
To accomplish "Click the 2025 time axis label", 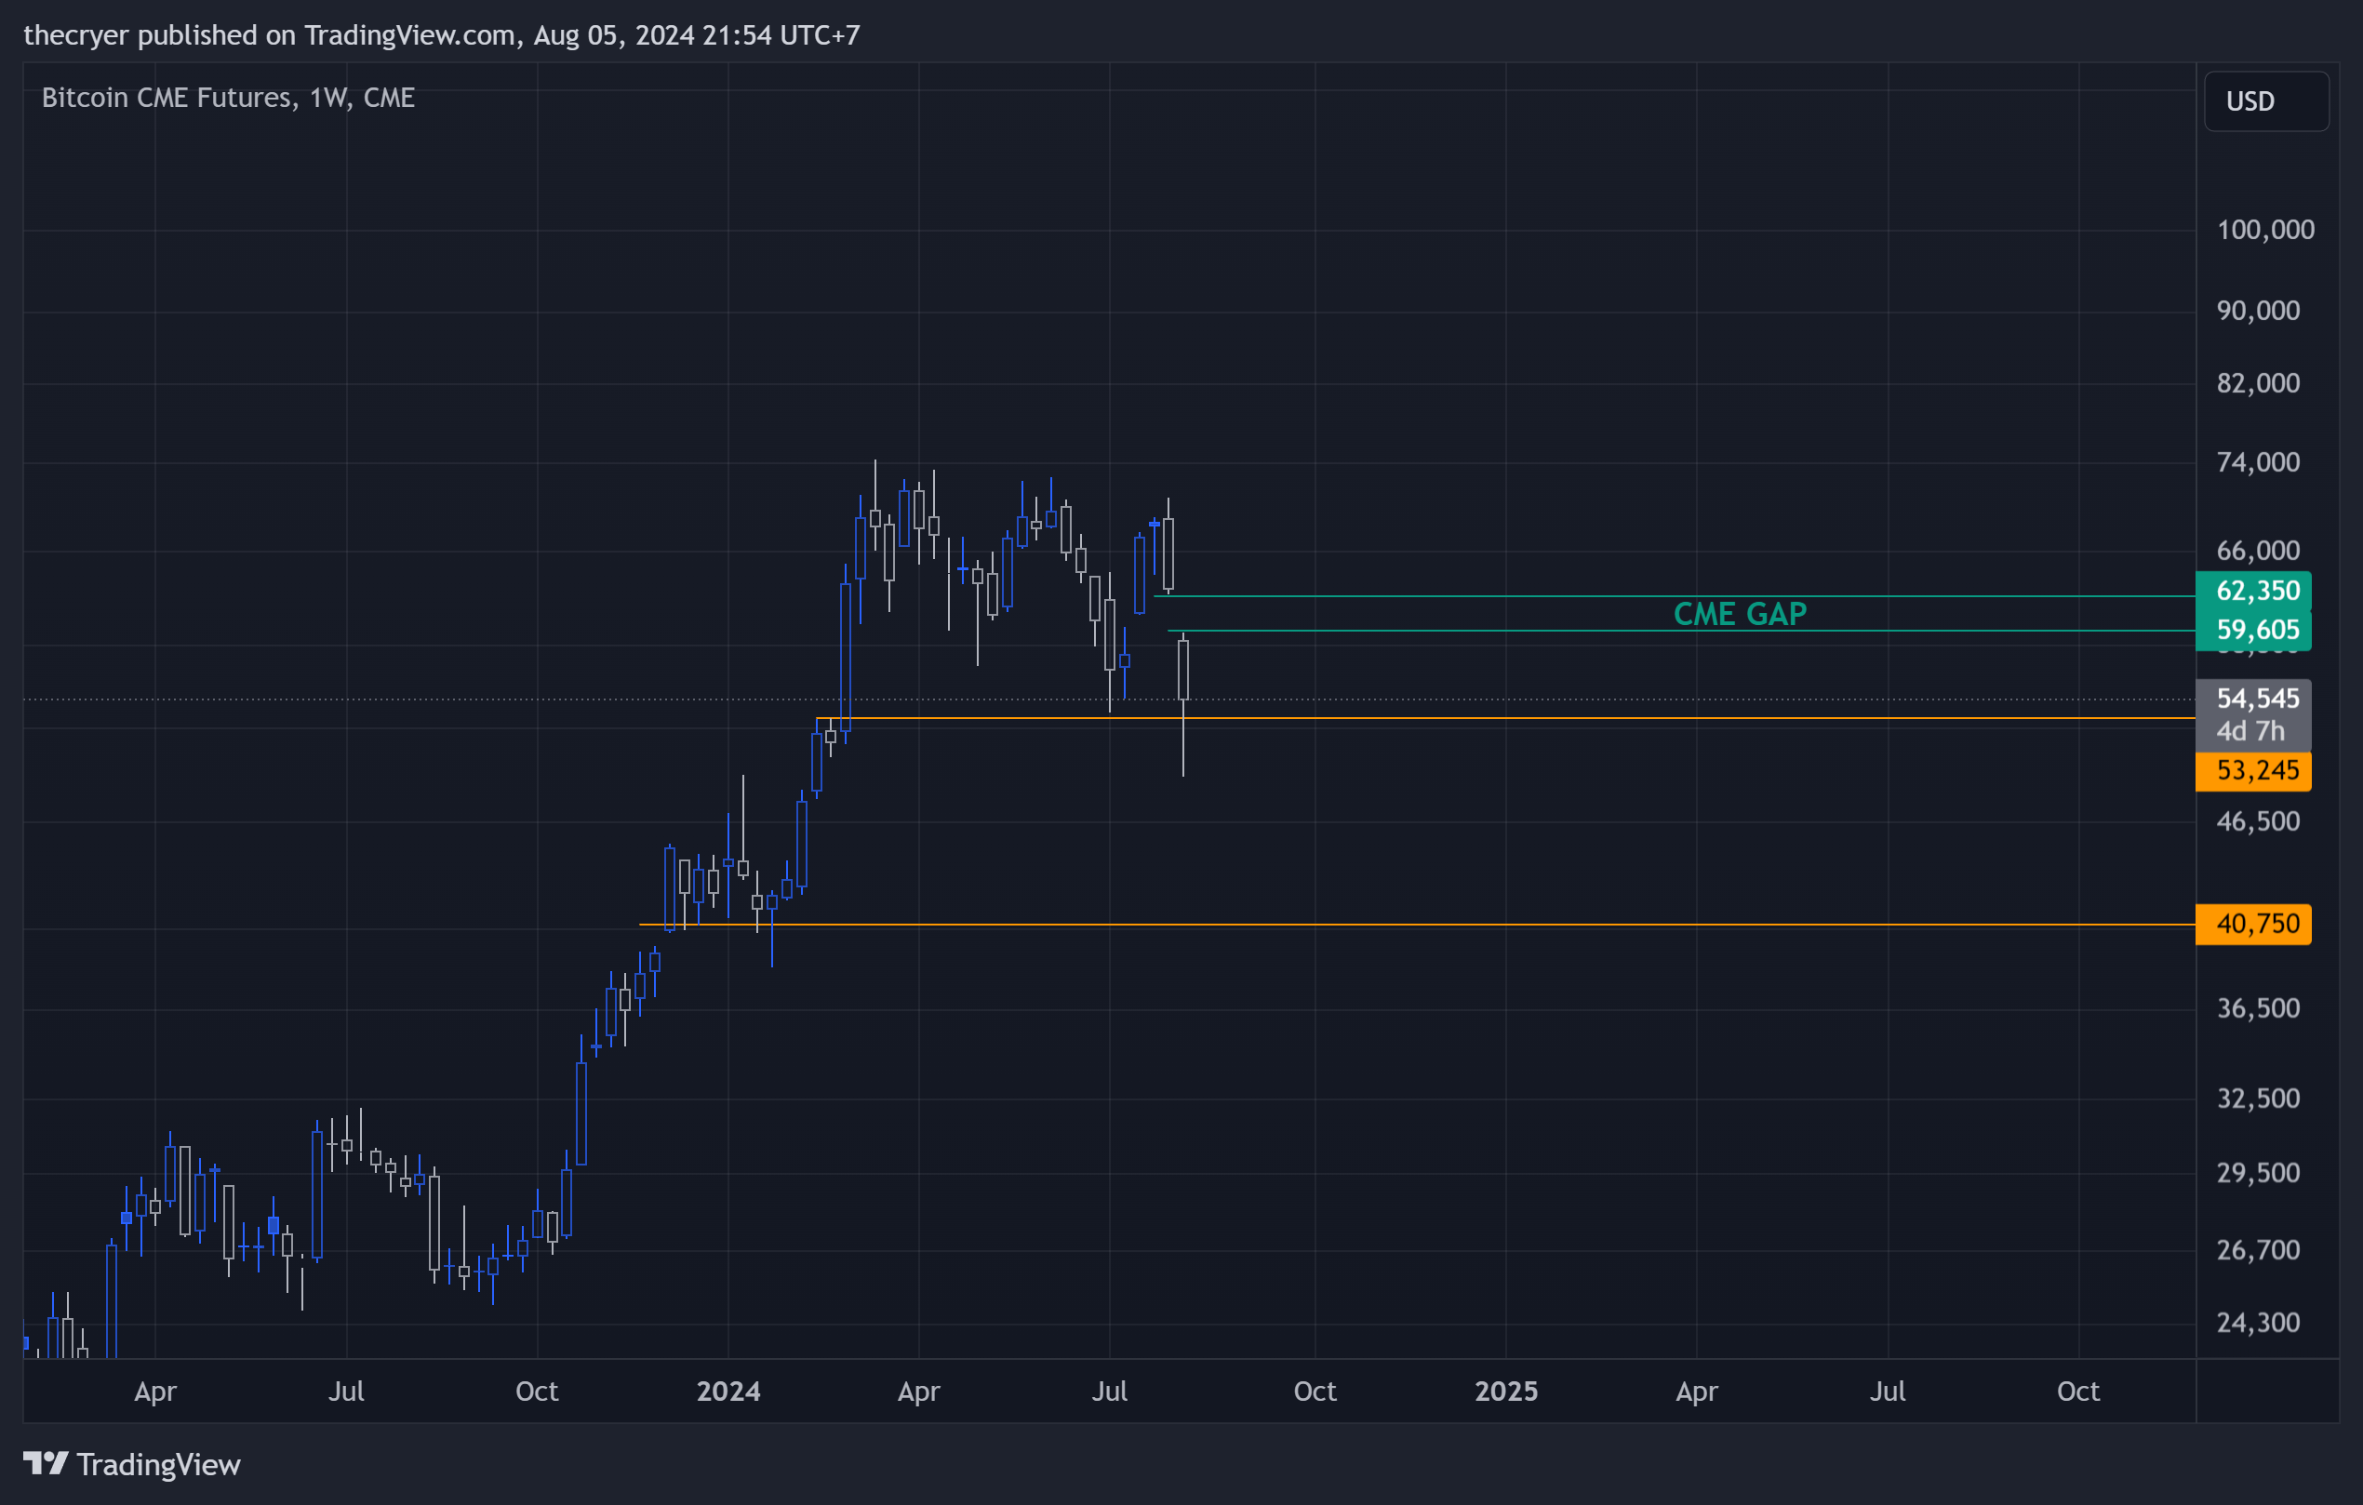I will pyautogui.click(x=1506, y=1392).
